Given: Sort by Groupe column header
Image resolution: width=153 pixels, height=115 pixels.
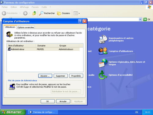Looking at the screenshot, I should (x=68, y=46).
